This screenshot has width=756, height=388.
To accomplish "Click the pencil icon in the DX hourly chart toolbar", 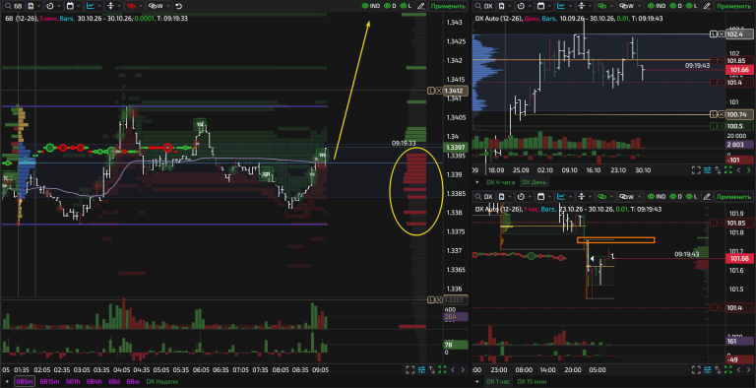I will [708, 196].
